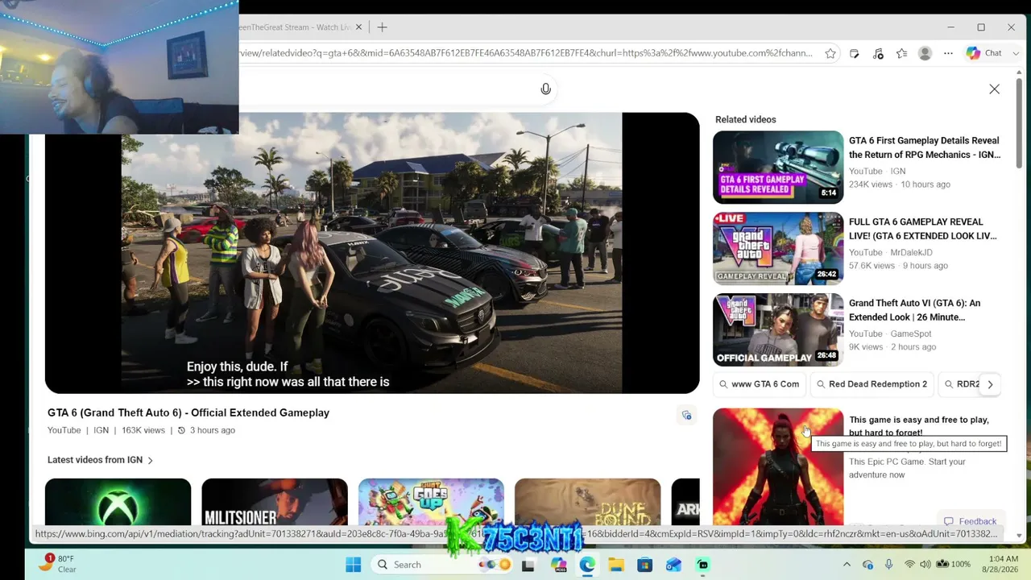Search for www GTA 6 Com
The image size is (1031, 580).
(760, 384)
